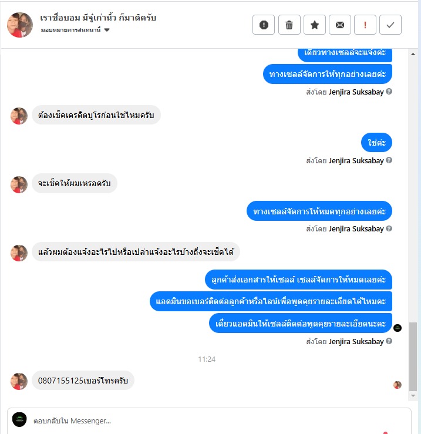
Task: Open help icon beside first Jenjira Suksabay label
Action: (389, 92)
